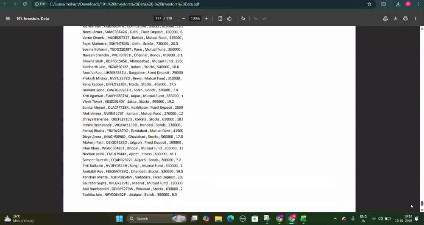Click the Siddharth Jain row text
The width and height of the screenshot is (424, 225).
tap(131, 67)
